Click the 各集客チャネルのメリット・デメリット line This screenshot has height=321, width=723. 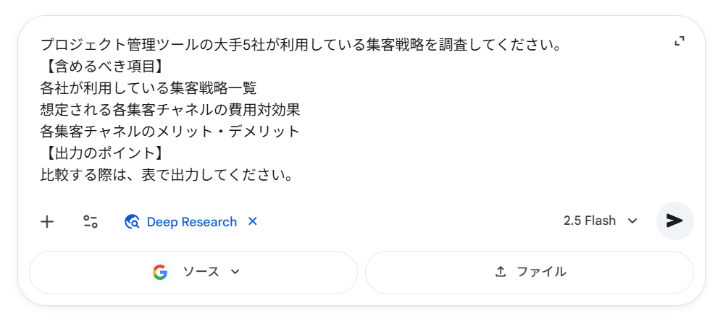[170, 132]
